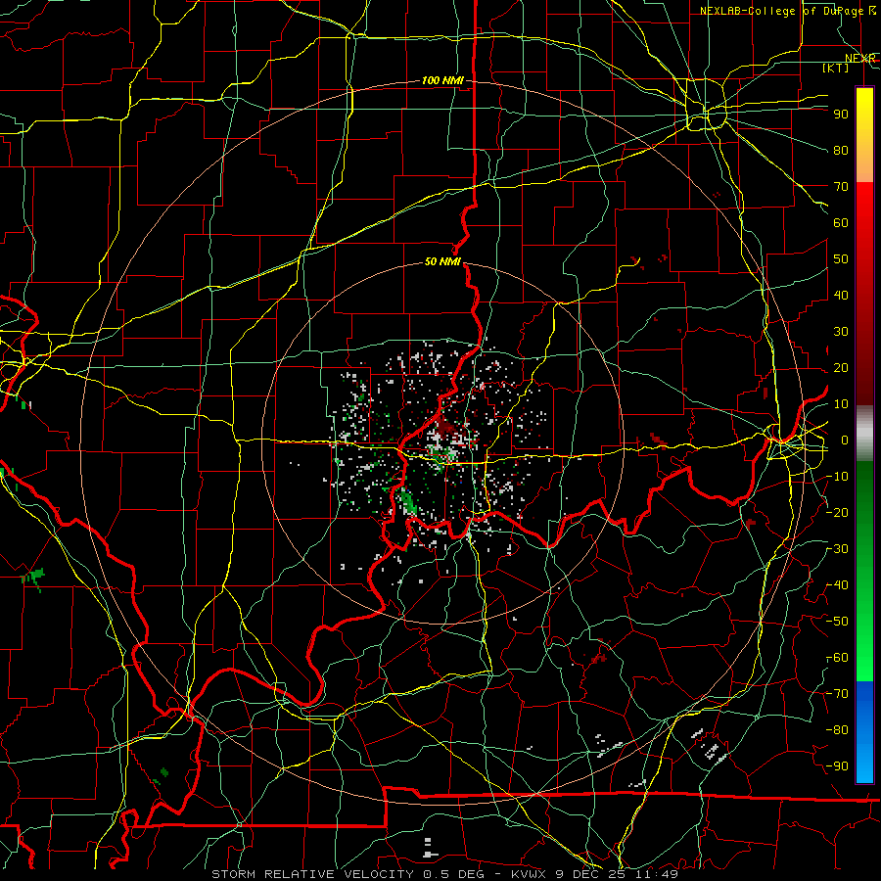The height and width of the screenshot is (881, 881).
Task: Click the -20 value on the velocity scale
Action: point(838,513)
